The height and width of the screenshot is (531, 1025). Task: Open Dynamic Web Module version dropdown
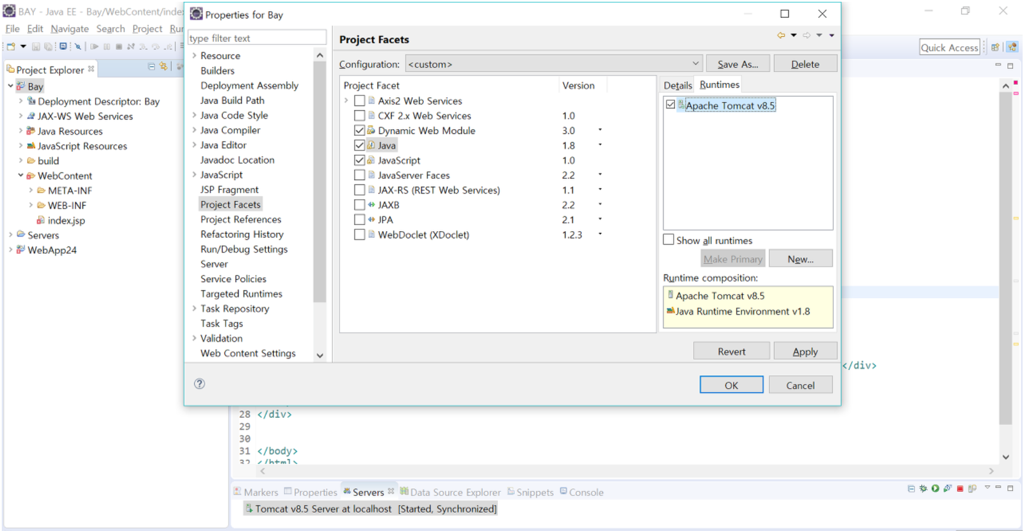click(600, 130)
